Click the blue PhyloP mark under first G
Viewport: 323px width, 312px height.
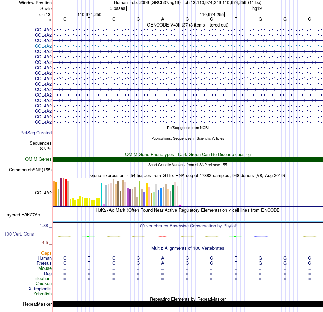pos(261,237)
